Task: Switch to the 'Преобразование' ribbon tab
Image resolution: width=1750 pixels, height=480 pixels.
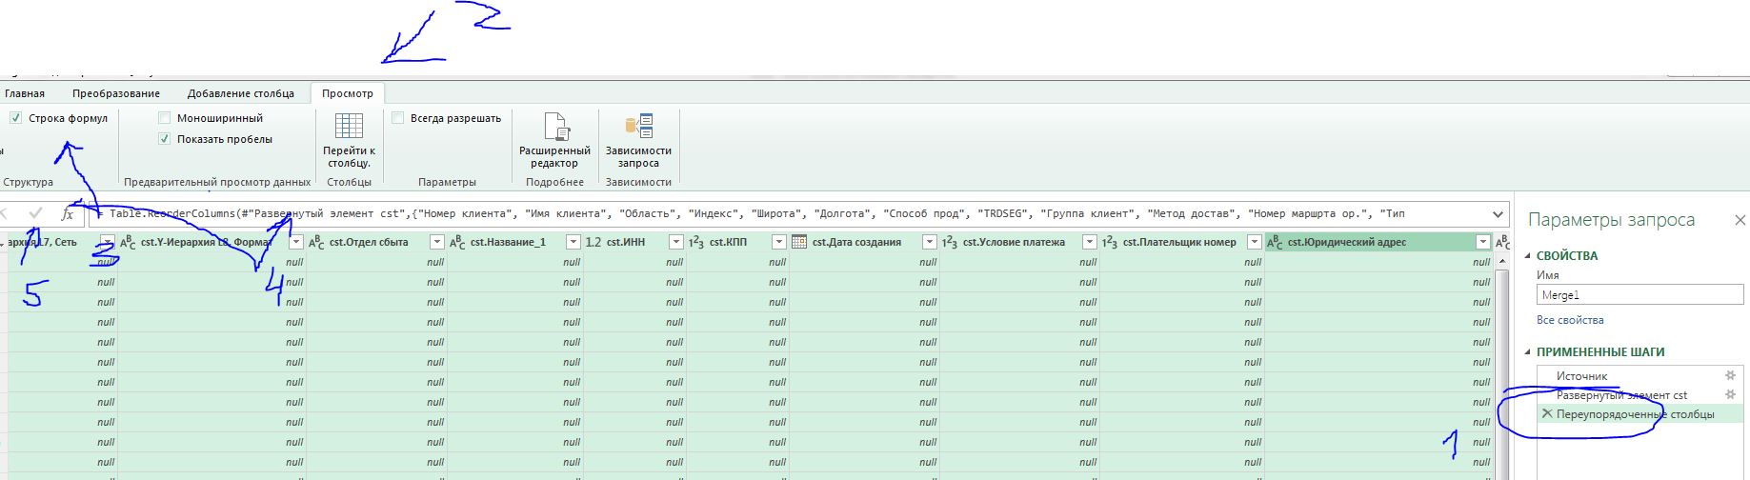Action: (x=116, y=93)
